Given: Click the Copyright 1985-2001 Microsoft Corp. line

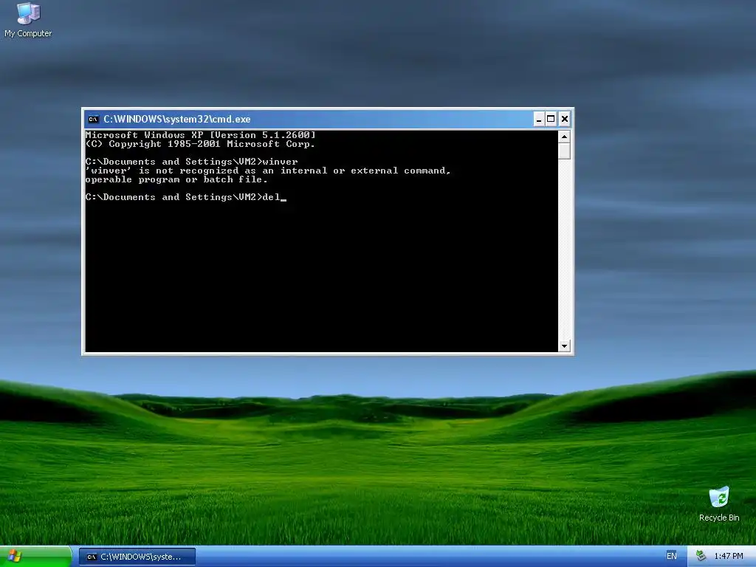Looking at the screenshot, I should 200,144.
